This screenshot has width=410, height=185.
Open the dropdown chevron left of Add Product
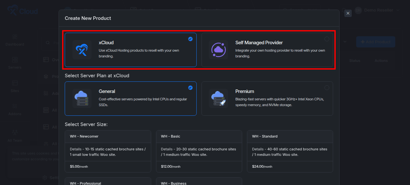pyautogui.click(x=345, y=42)
